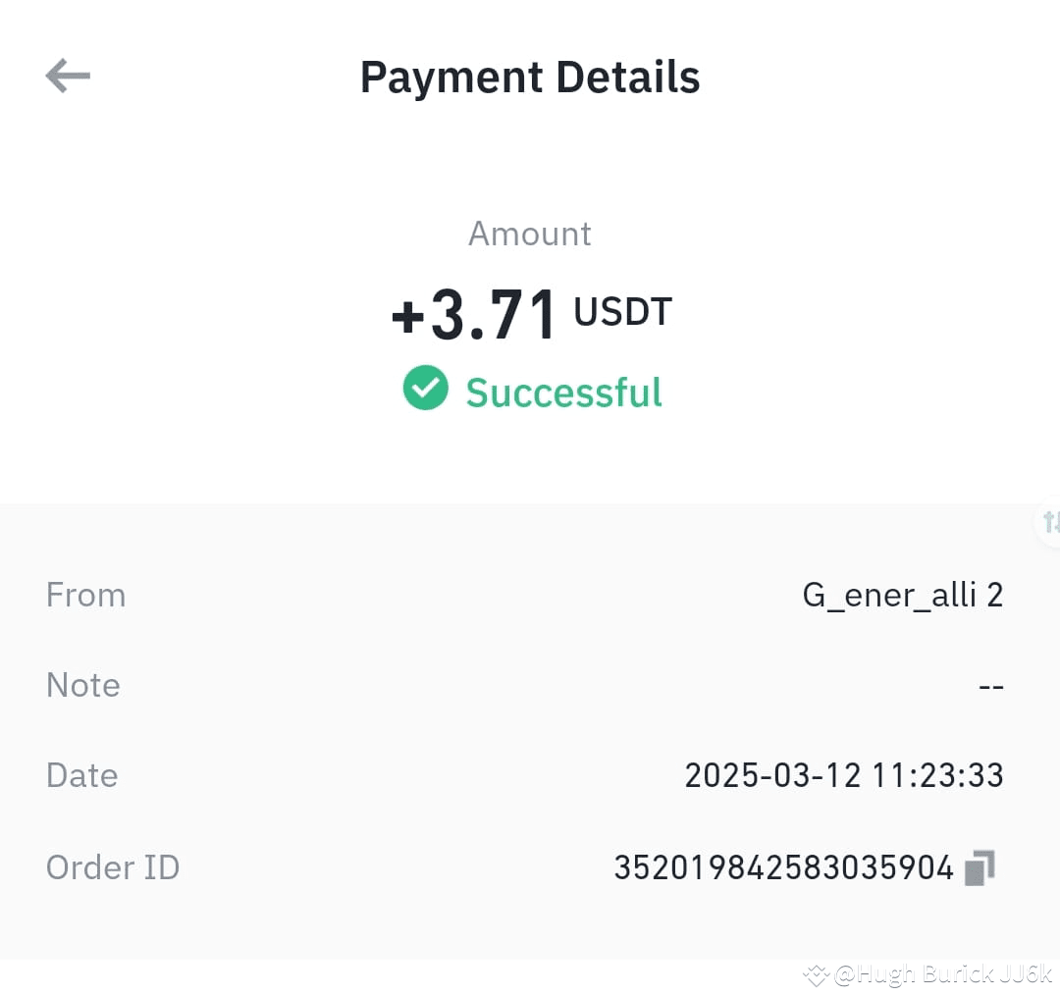Copy the Order ID with the copy icon
1060x996 pixels.
pyautogui.click(x=980, y=867)
